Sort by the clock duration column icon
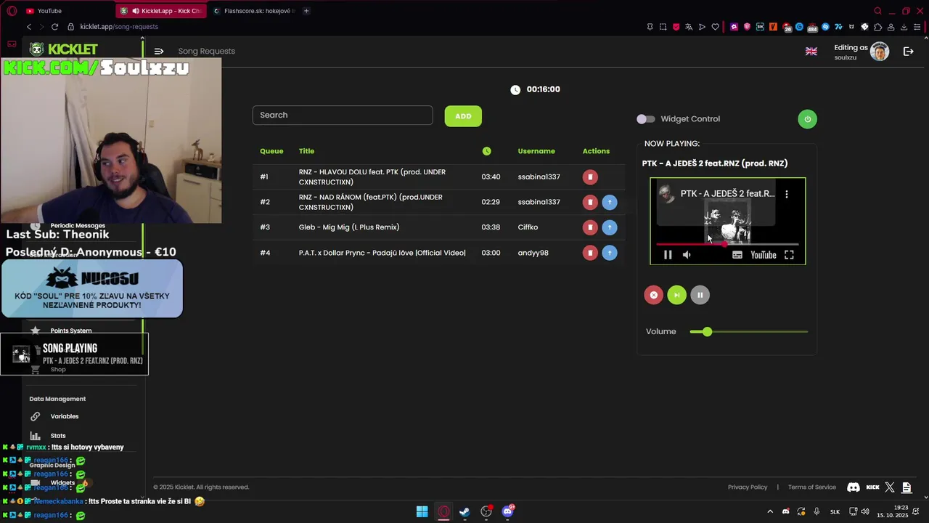Screen dimensions: 929x523 point(486,151)
